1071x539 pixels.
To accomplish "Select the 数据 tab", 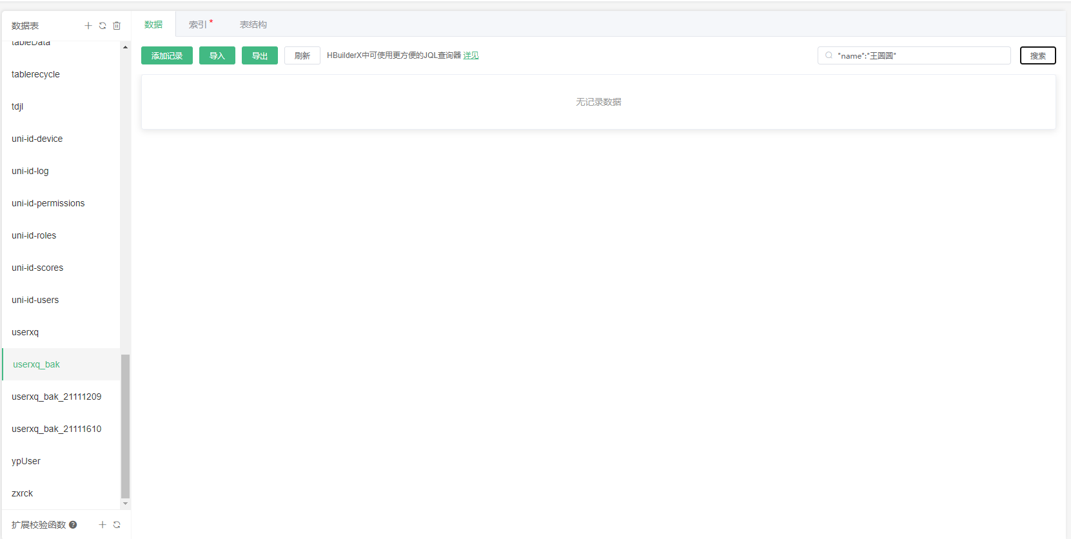I will (x=153, y=24).
